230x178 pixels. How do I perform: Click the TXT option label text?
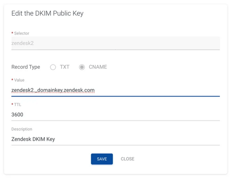pyautogui.click(x=65, y=67)
